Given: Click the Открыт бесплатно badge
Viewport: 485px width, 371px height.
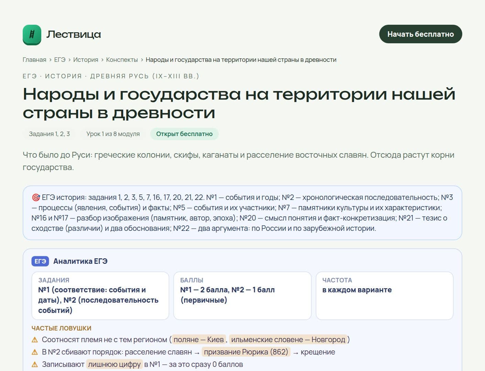Looking at the screenshot, I should tap(184, 134).
